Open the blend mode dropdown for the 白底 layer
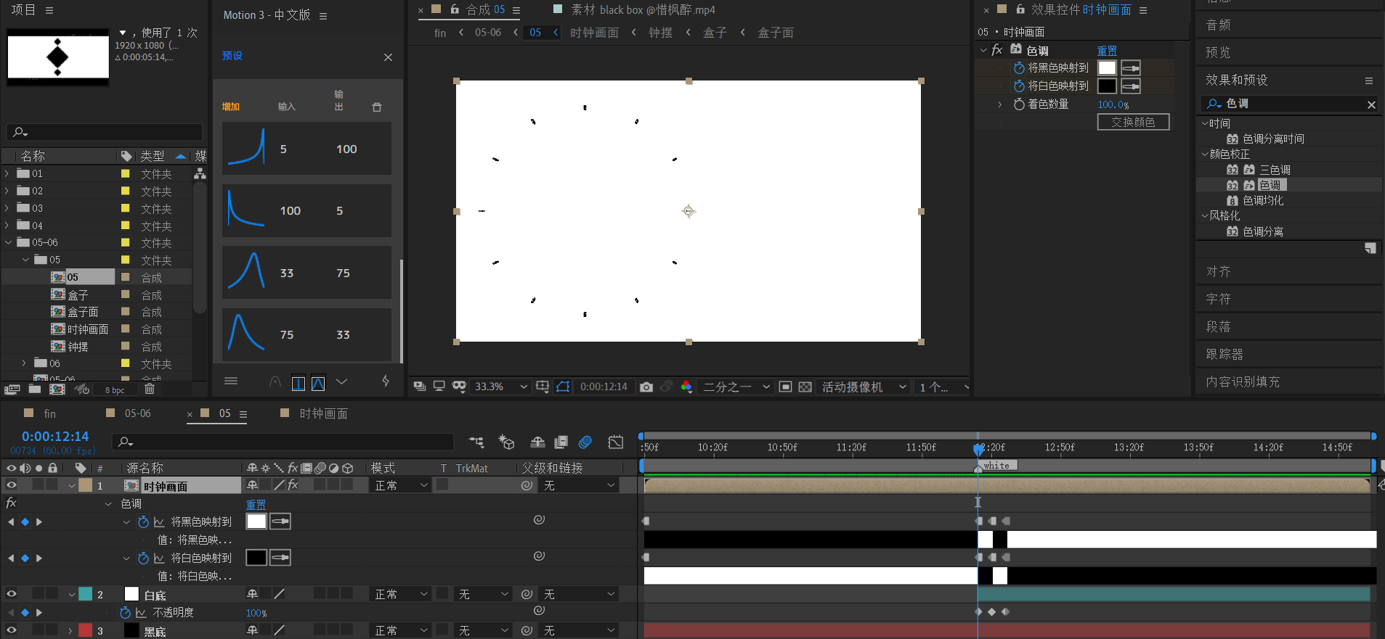The image size is (1385, 639). click(x=402, y=594)
